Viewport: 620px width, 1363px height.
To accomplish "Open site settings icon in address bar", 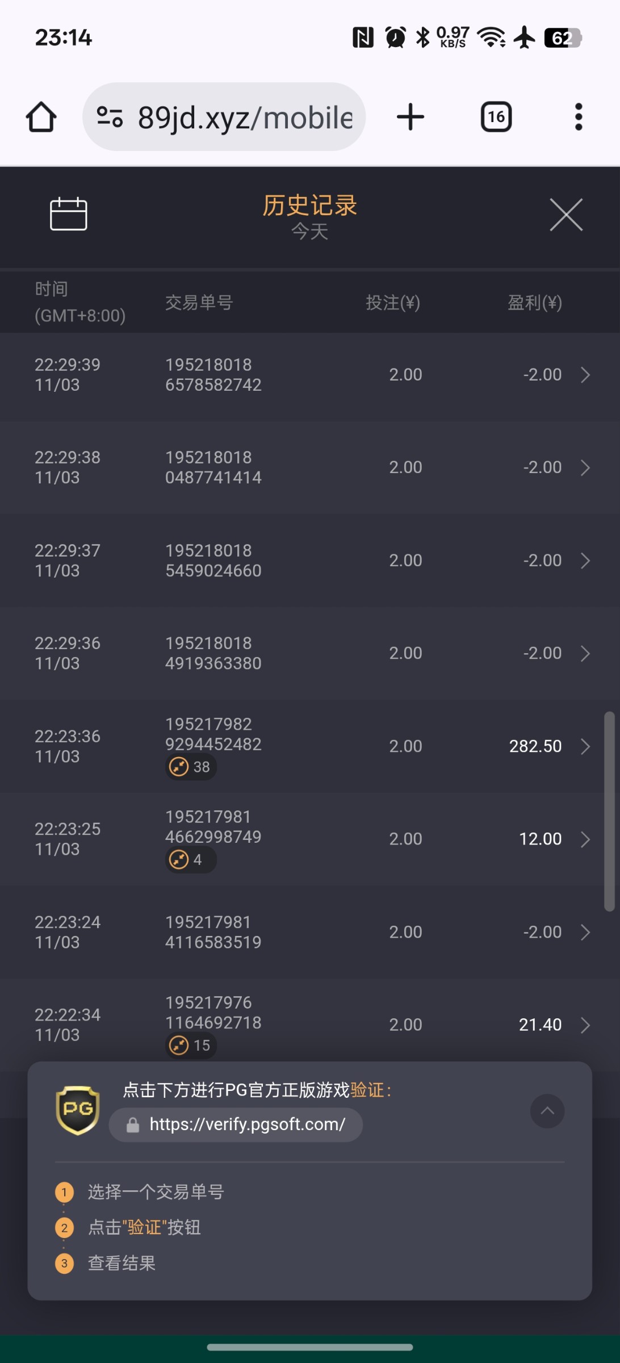I will tap(110, 118).
